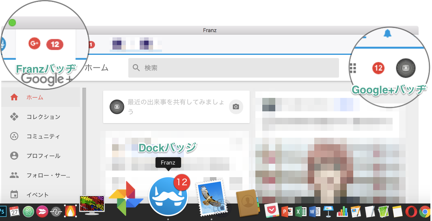This screenshot has width=432, height=221.
Task: Open プロフィール in the sidebar
Action: pyautogui.click(x=41, y=156)
